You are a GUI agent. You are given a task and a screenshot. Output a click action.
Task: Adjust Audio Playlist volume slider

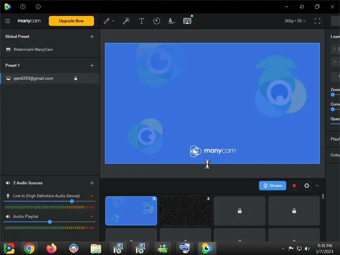(x=50, y=222)
